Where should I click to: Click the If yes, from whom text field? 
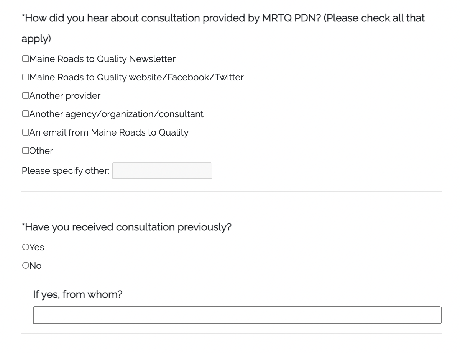237,315
